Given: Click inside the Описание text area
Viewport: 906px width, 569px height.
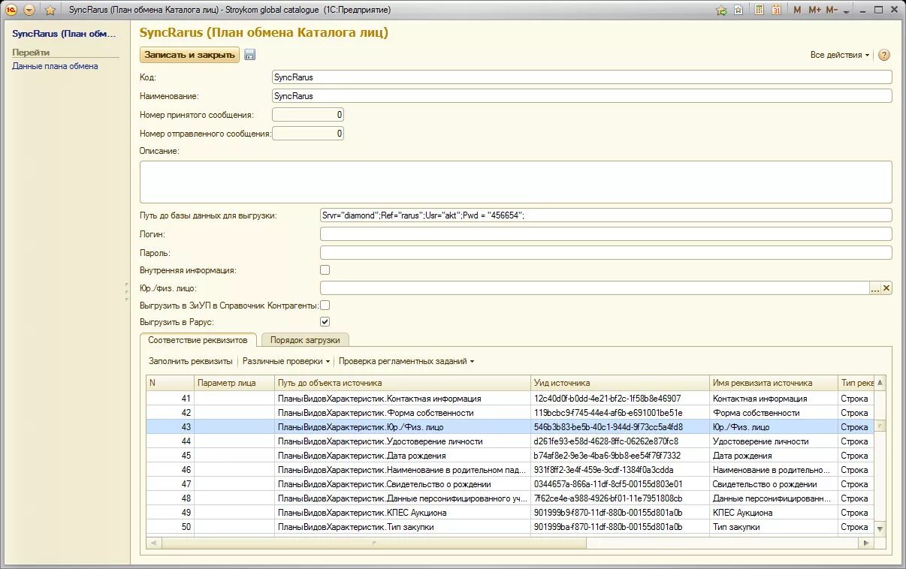Looking at the screenshot, I should pyautogui.click(x=516, y=182).
